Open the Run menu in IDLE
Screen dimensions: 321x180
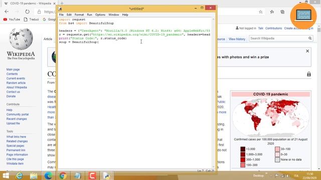(89, 14)
